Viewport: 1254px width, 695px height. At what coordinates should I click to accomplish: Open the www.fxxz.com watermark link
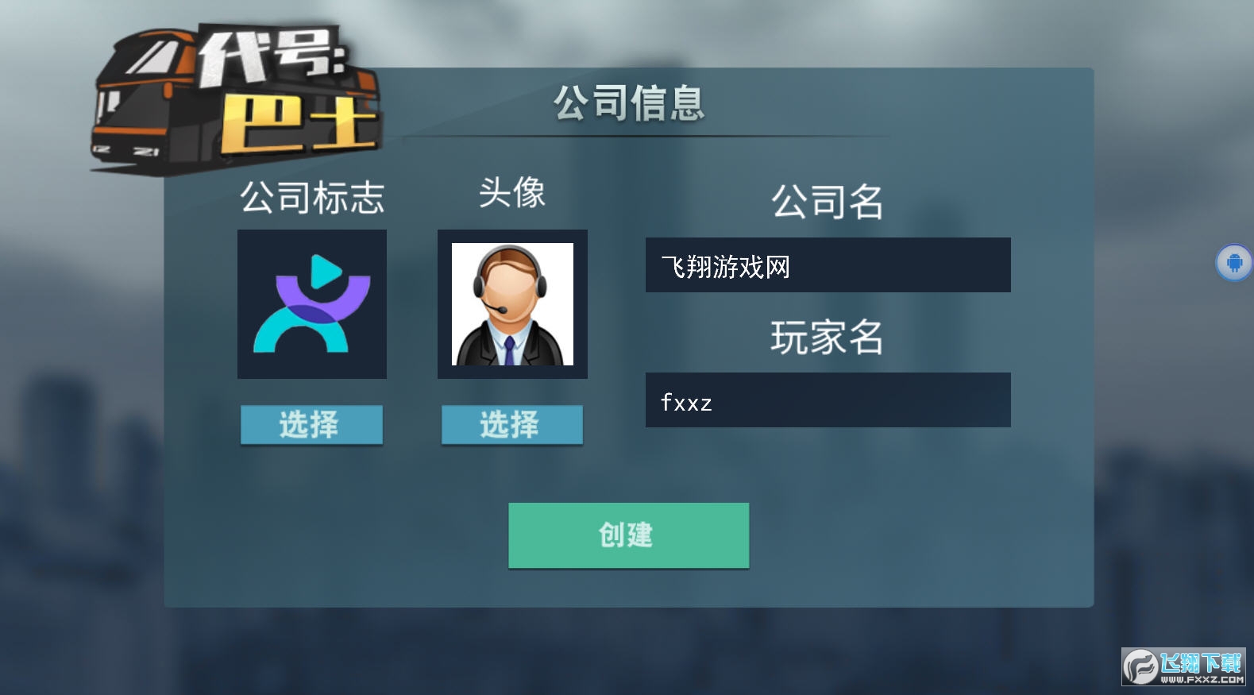1202,680
